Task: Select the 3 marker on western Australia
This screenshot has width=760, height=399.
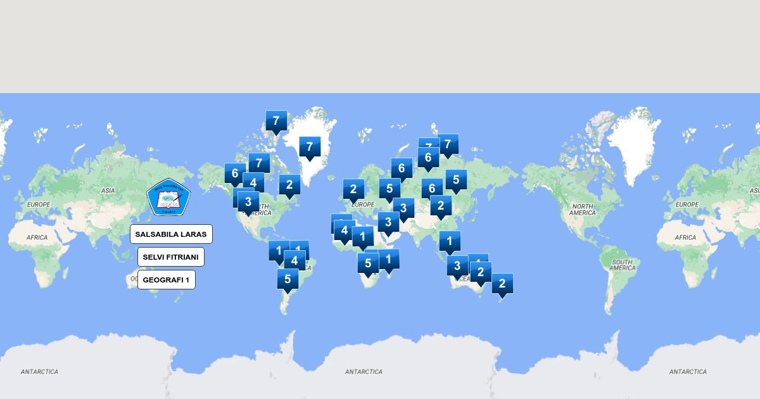Action: coord(457,266)
